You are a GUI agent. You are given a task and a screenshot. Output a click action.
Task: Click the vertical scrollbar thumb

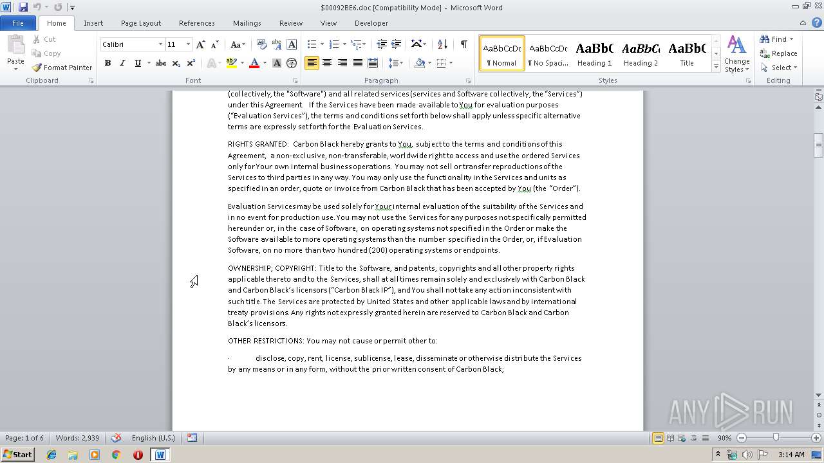[x=818, y=145]
